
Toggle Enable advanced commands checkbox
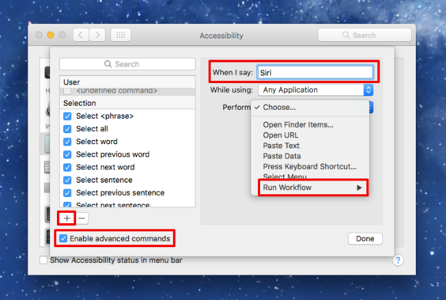(x=63, y=238)
